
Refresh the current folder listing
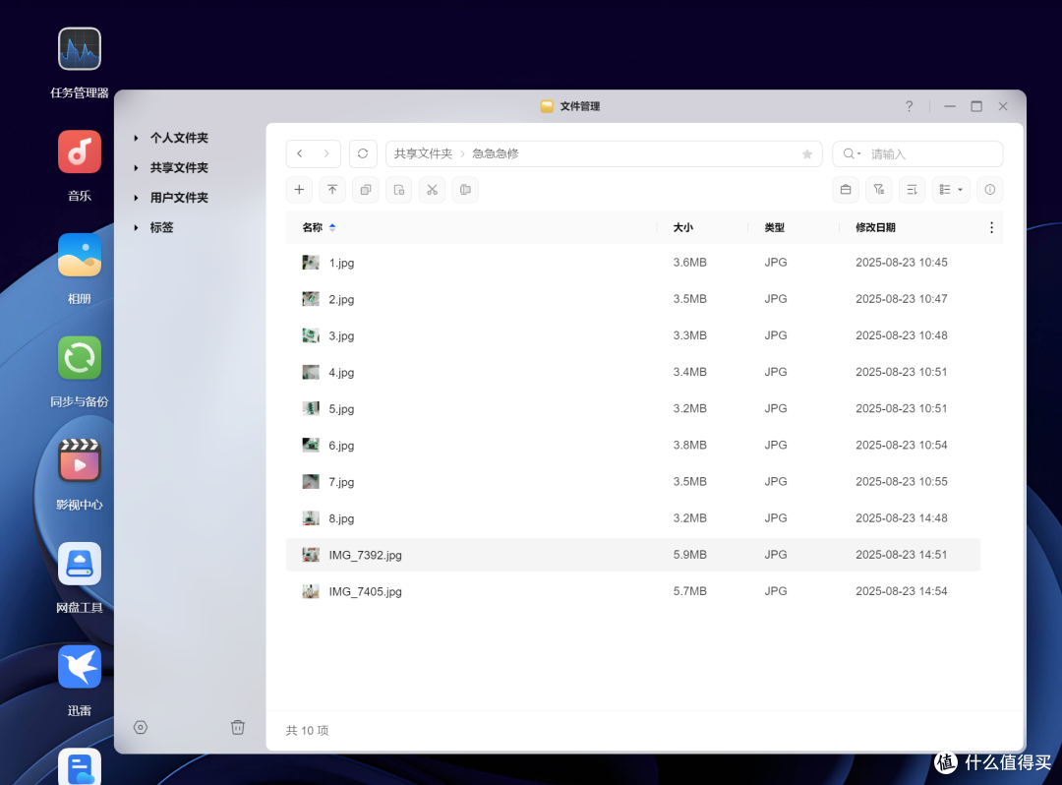click(363, 153)
